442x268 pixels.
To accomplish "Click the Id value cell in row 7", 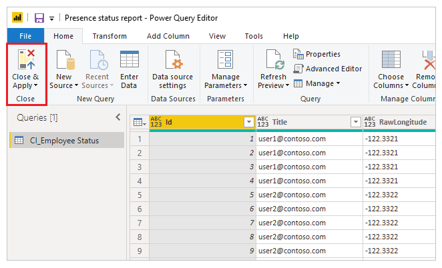I will [203, 223].
